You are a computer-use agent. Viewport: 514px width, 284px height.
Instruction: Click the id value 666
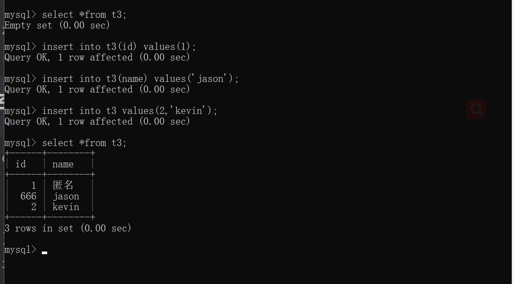point(28,196)
